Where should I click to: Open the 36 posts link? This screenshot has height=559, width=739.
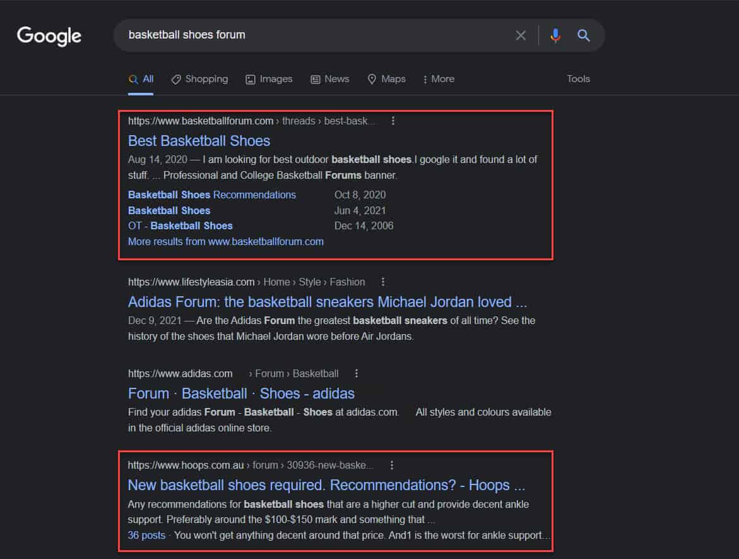[x=146, y=535]
